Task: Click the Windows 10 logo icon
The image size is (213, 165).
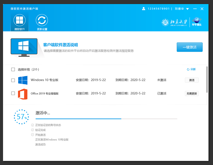Action: (x=23, y=80)
